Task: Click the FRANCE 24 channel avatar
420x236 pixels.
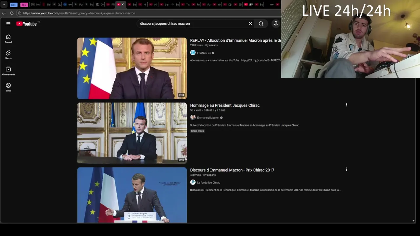Action: click(x=193, y=53)
